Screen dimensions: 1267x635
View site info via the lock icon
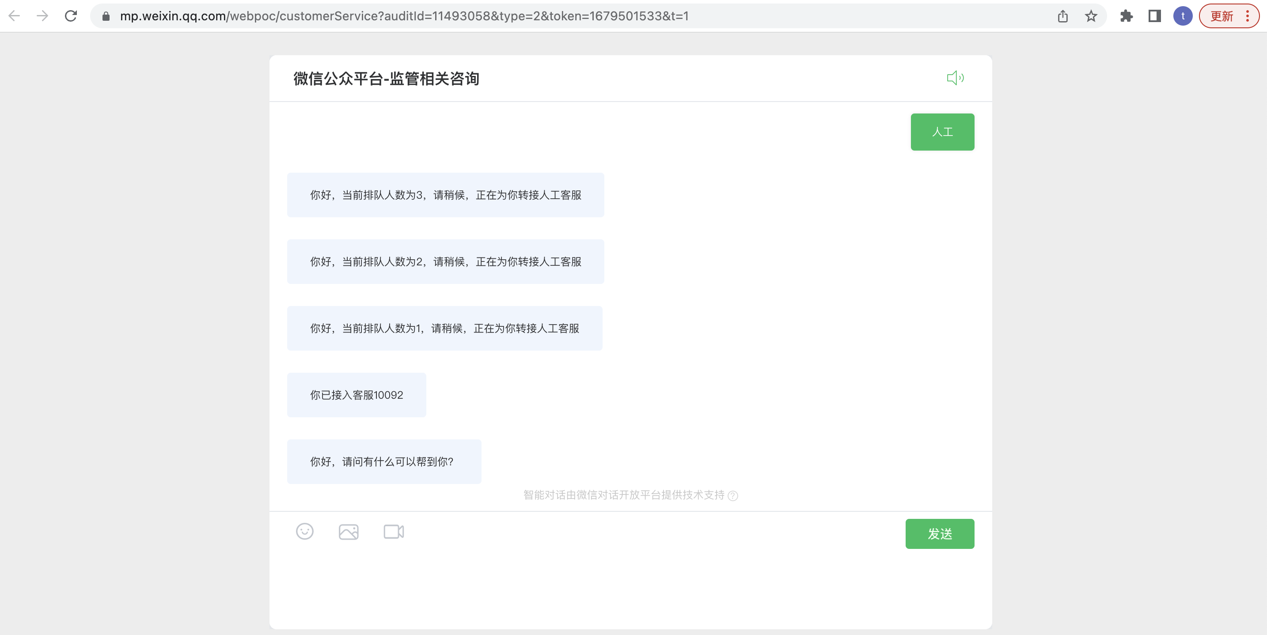106,16
